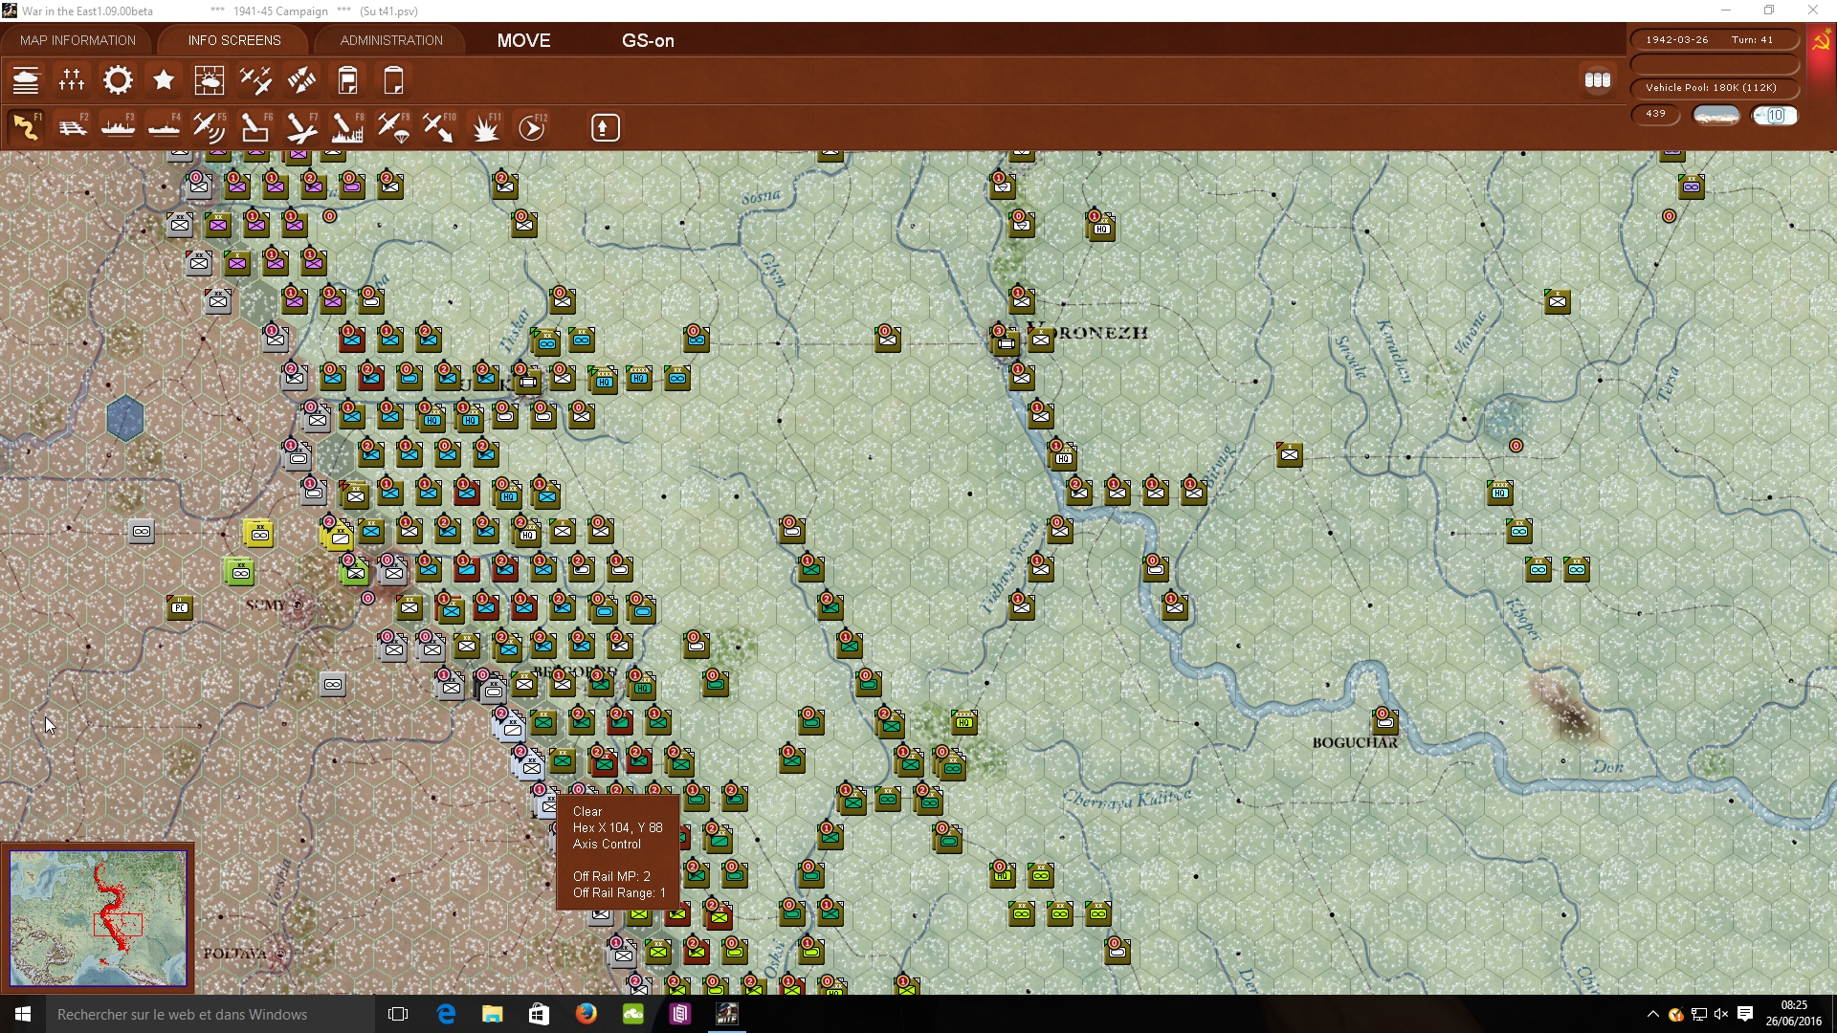Open the losses screen with crosses icon
Viewport: 1837px width, 1033px height.
pyautogui.click(x=72, y=80)
